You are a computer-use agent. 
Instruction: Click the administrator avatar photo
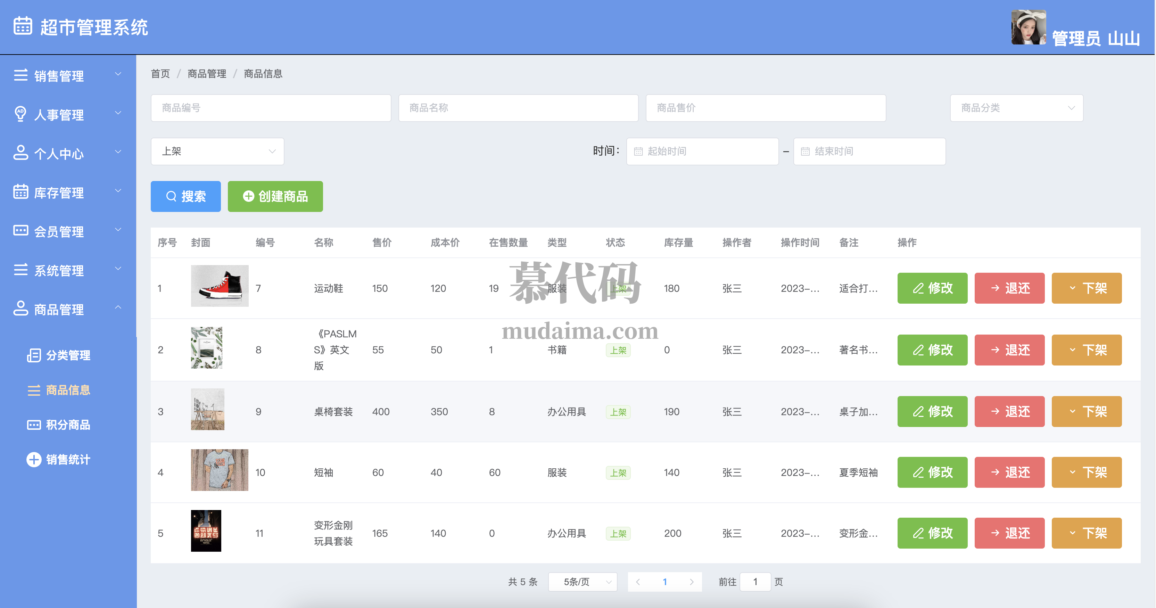(1028, 27)
